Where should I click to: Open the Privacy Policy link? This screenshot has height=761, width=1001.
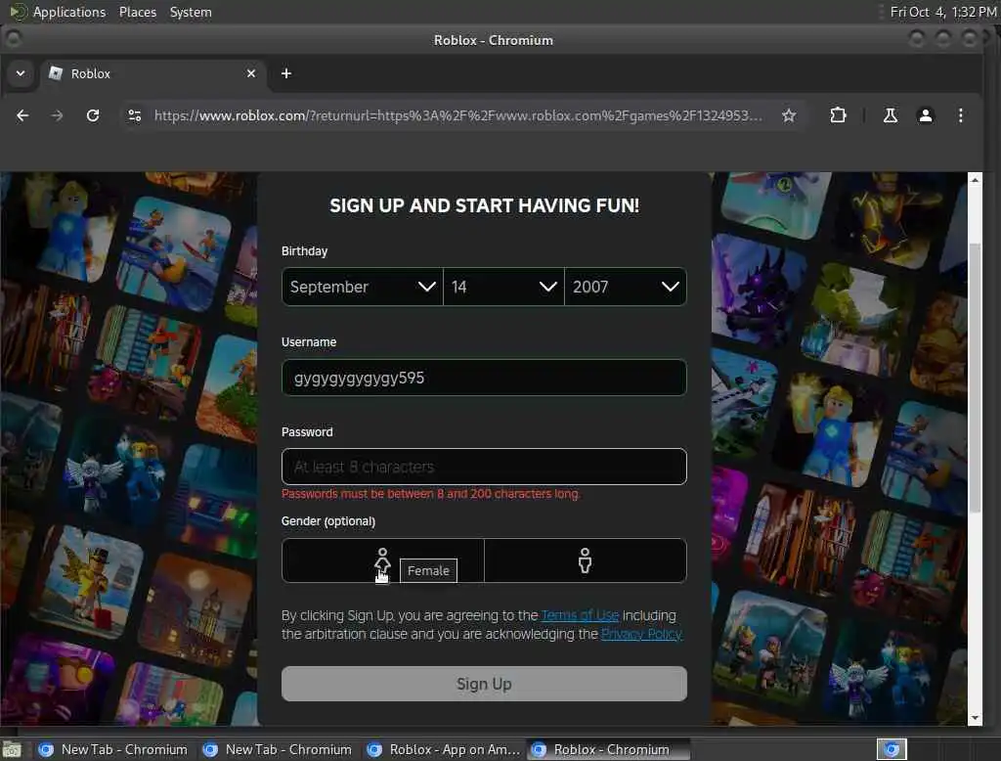click(x=641, y=634)
